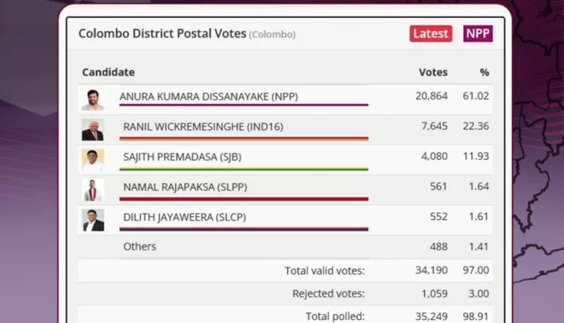Click Namal Rajapaksa's candidate photo
564x323 pixels.
point(92,190)
